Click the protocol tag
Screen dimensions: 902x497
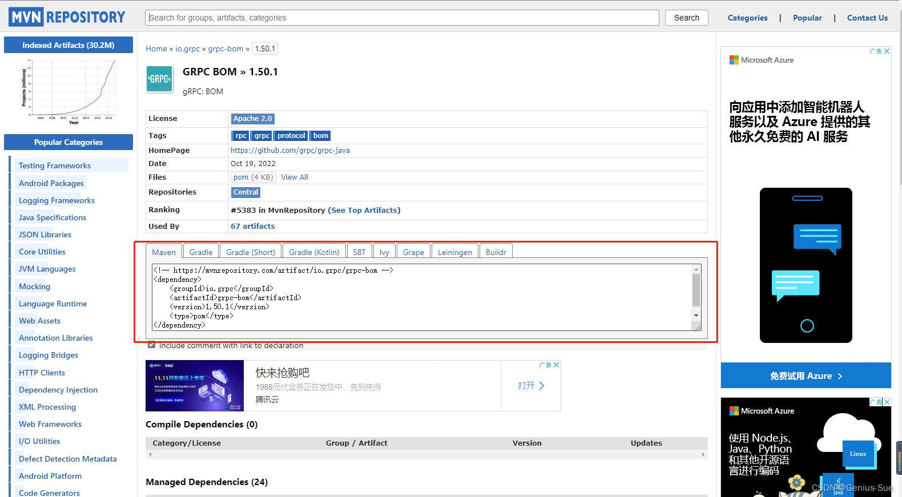click(291, 136)
